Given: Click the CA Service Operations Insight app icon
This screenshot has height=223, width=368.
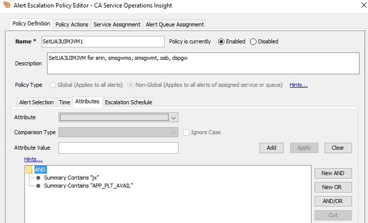Looking at the screenshot, I should click(7, 5).
